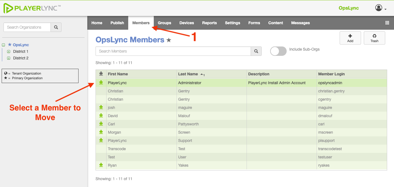
Task: Click admin icon in PlayerLync Administrator row
Action: [x=101, y=82]
